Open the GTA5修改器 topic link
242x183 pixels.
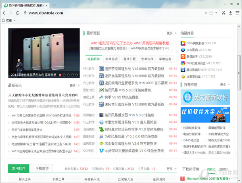point(191,140)
